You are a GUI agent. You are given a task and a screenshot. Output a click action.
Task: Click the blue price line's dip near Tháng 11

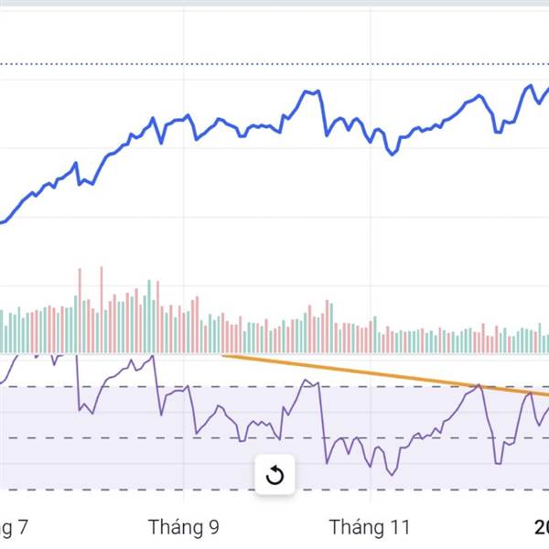pyautogui.click(x=393, y=154)
